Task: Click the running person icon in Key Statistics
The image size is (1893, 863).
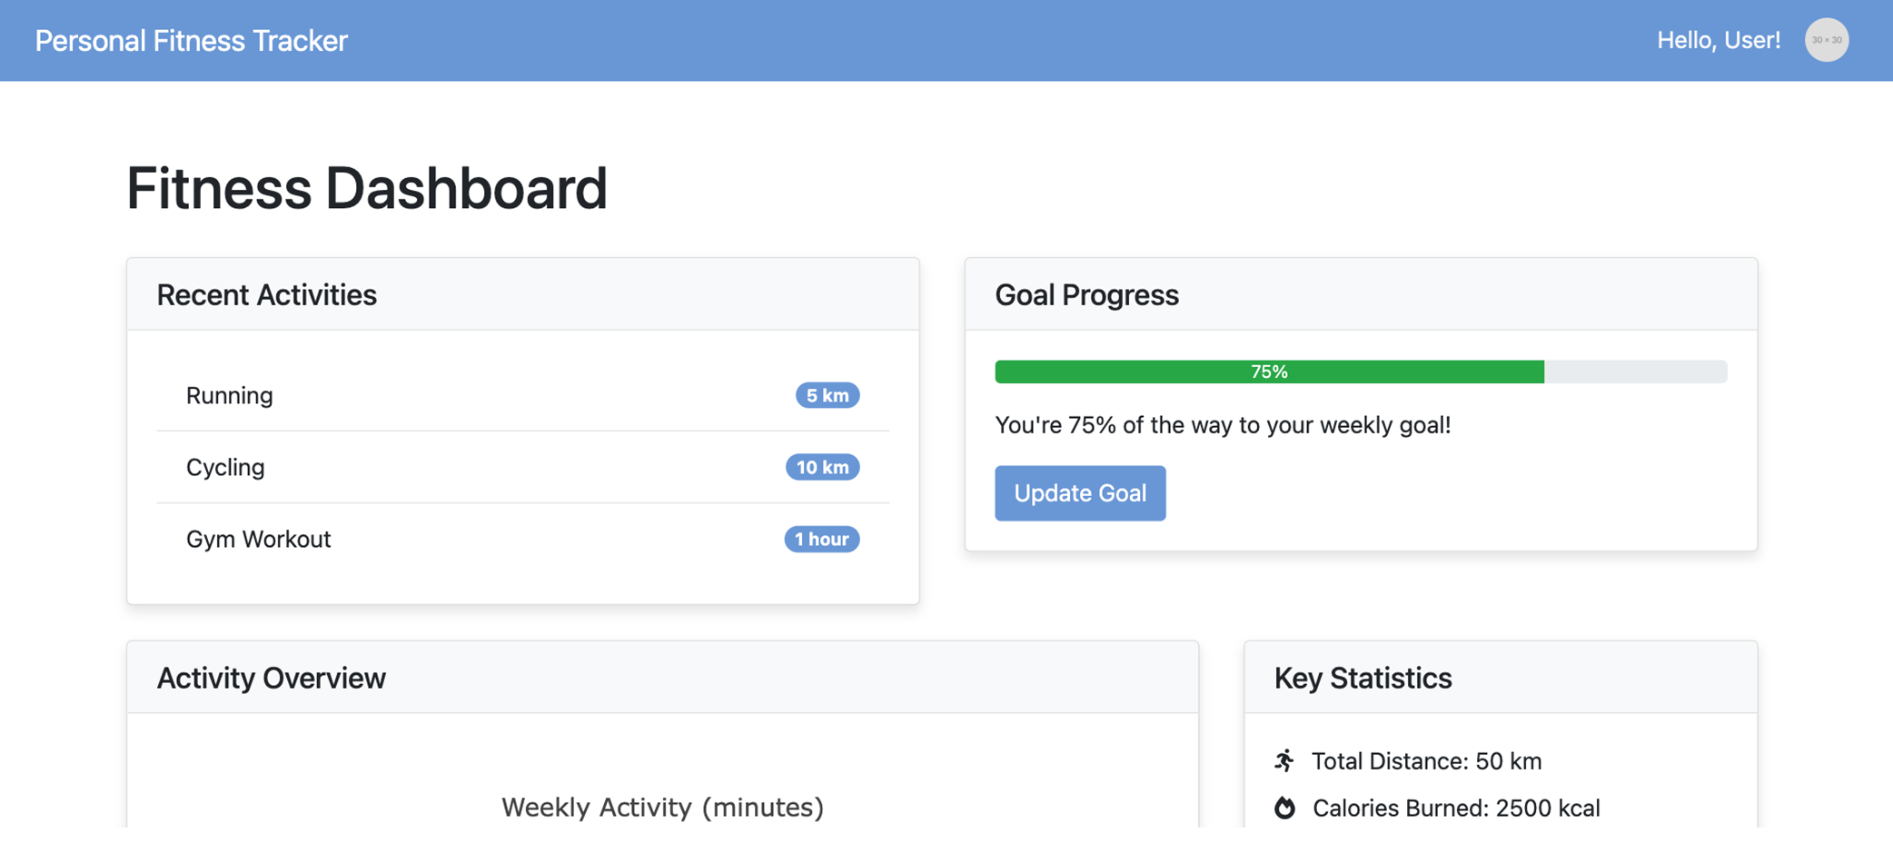Action: 1284,761
